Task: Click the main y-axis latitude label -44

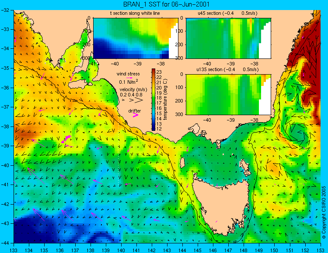Action: 5,243
